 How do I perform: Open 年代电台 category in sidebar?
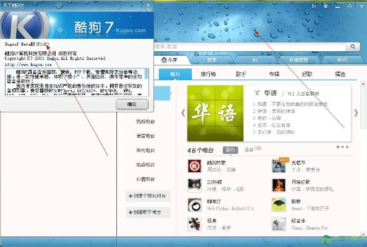coord(145,150)
